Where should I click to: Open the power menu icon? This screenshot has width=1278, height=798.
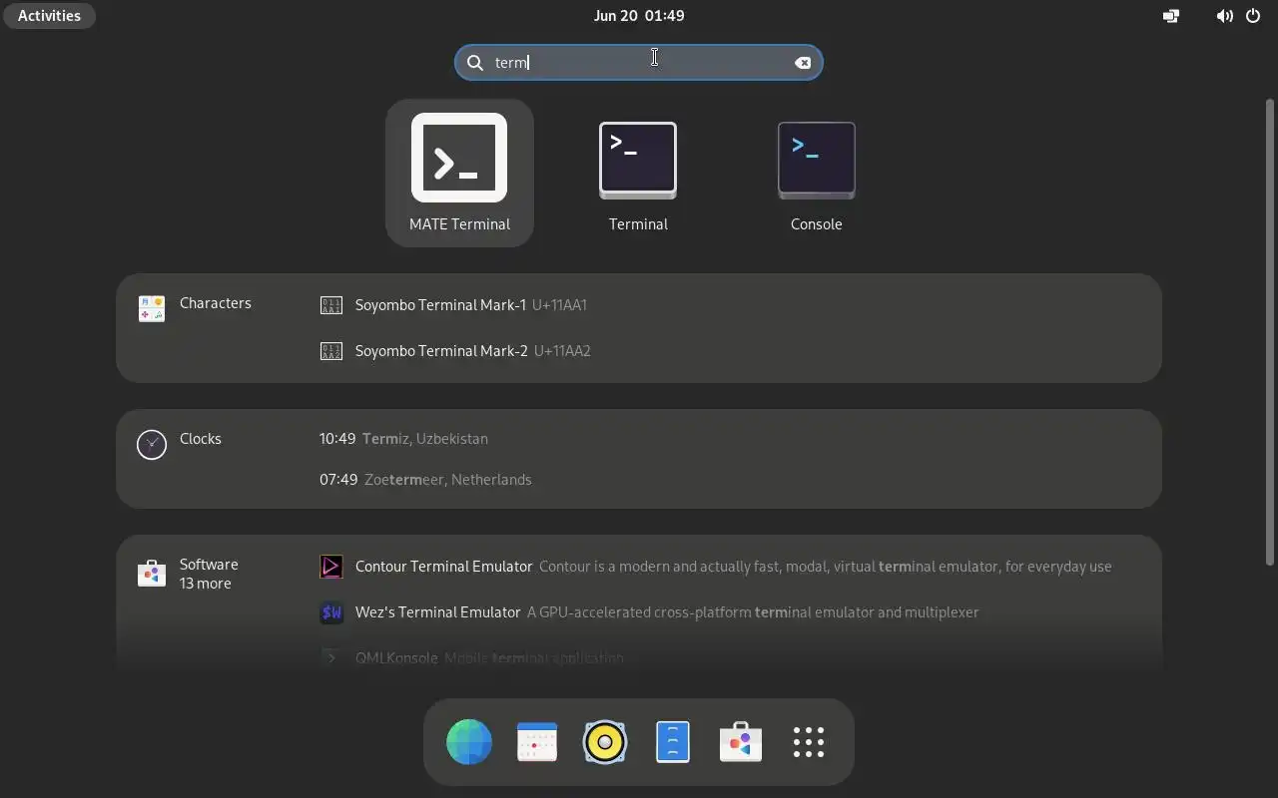click(x=1253, y=16)
